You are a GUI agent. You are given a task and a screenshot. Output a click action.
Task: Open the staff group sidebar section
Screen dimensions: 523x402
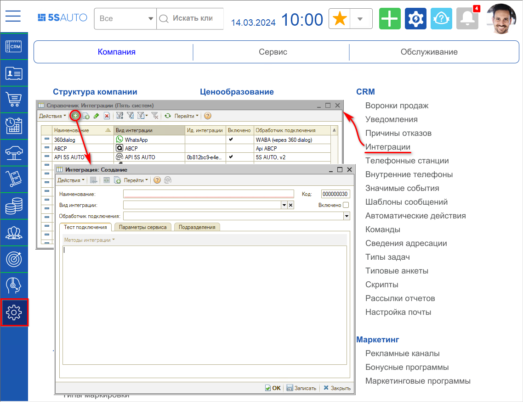[14, 233]
